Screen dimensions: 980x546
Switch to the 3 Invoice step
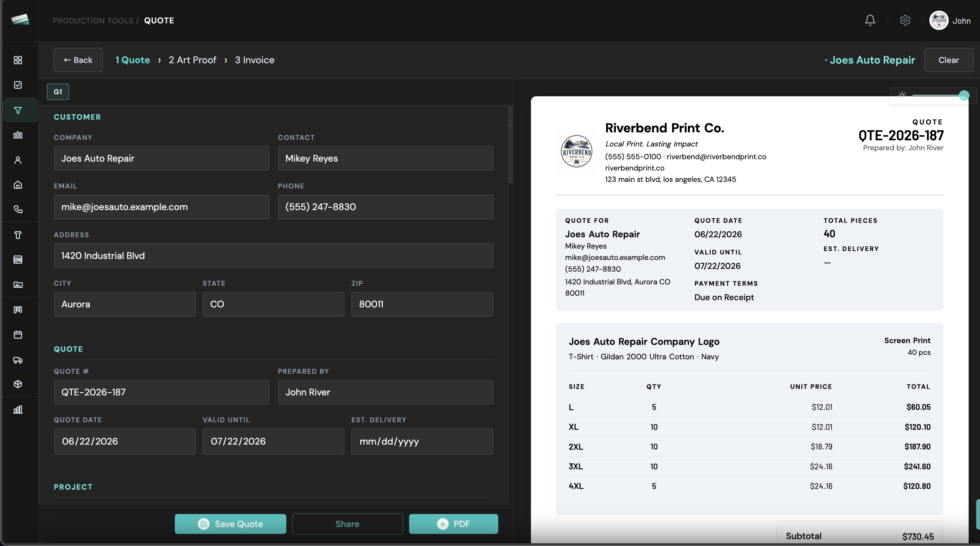(x=255, y=60)
